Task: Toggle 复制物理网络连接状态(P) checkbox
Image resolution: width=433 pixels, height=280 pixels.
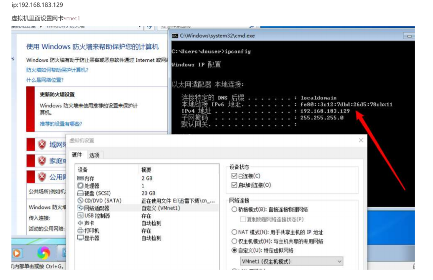Action: [243, 219]
